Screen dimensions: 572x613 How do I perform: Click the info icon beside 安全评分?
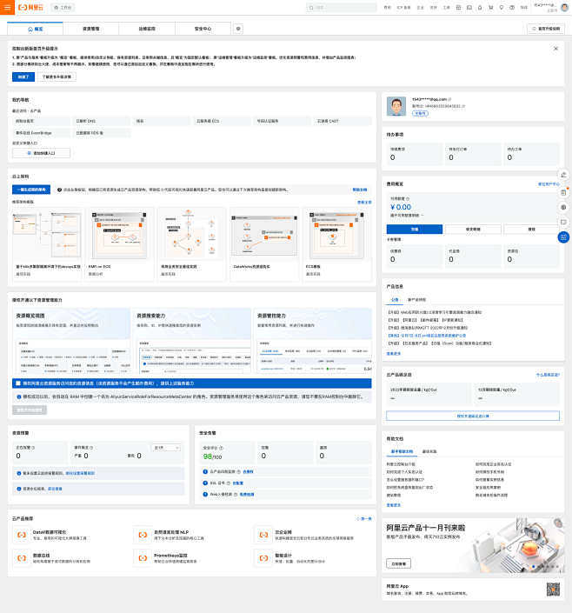222,448
